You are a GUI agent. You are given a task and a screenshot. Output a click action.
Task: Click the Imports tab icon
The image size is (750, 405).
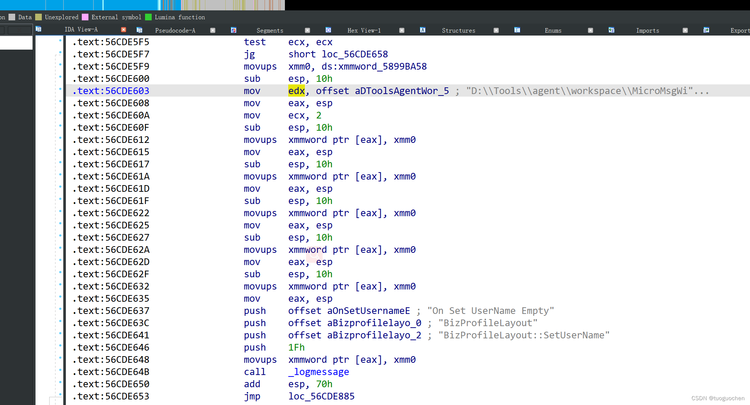(x=612, y=30)
